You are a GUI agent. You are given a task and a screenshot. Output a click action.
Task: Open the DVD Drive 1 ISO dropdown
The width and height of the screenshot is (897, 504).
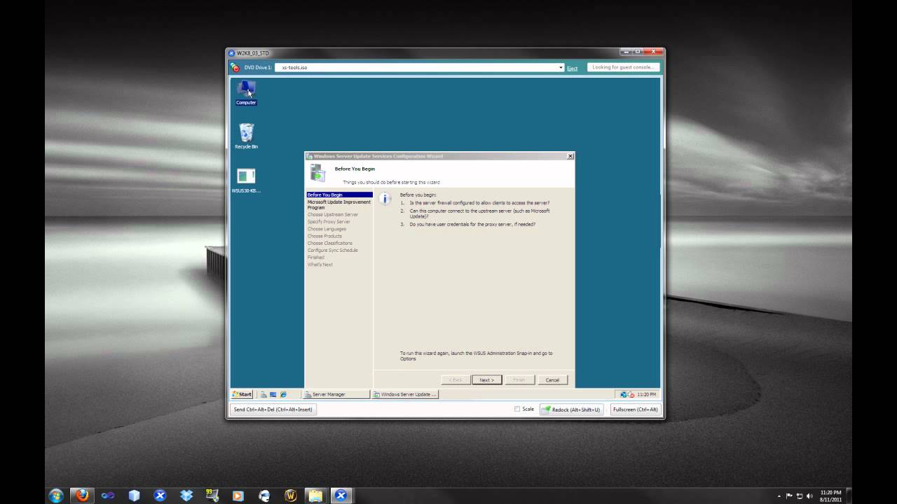coord(561,68)
